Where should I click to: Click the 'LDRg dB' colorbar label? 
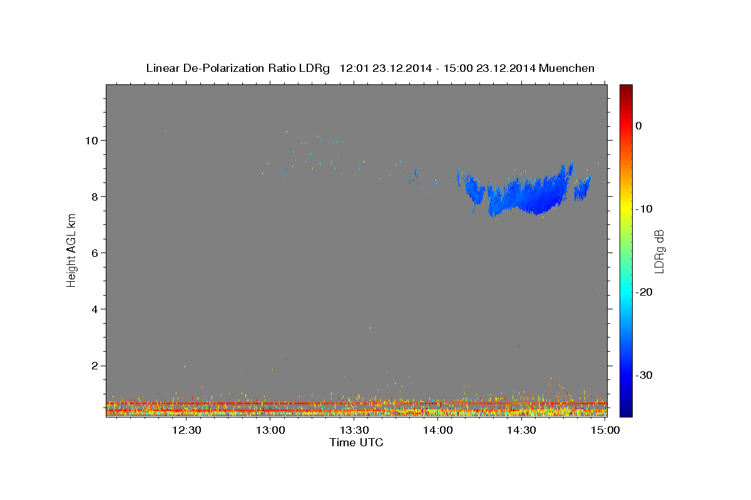coord(659,251)
